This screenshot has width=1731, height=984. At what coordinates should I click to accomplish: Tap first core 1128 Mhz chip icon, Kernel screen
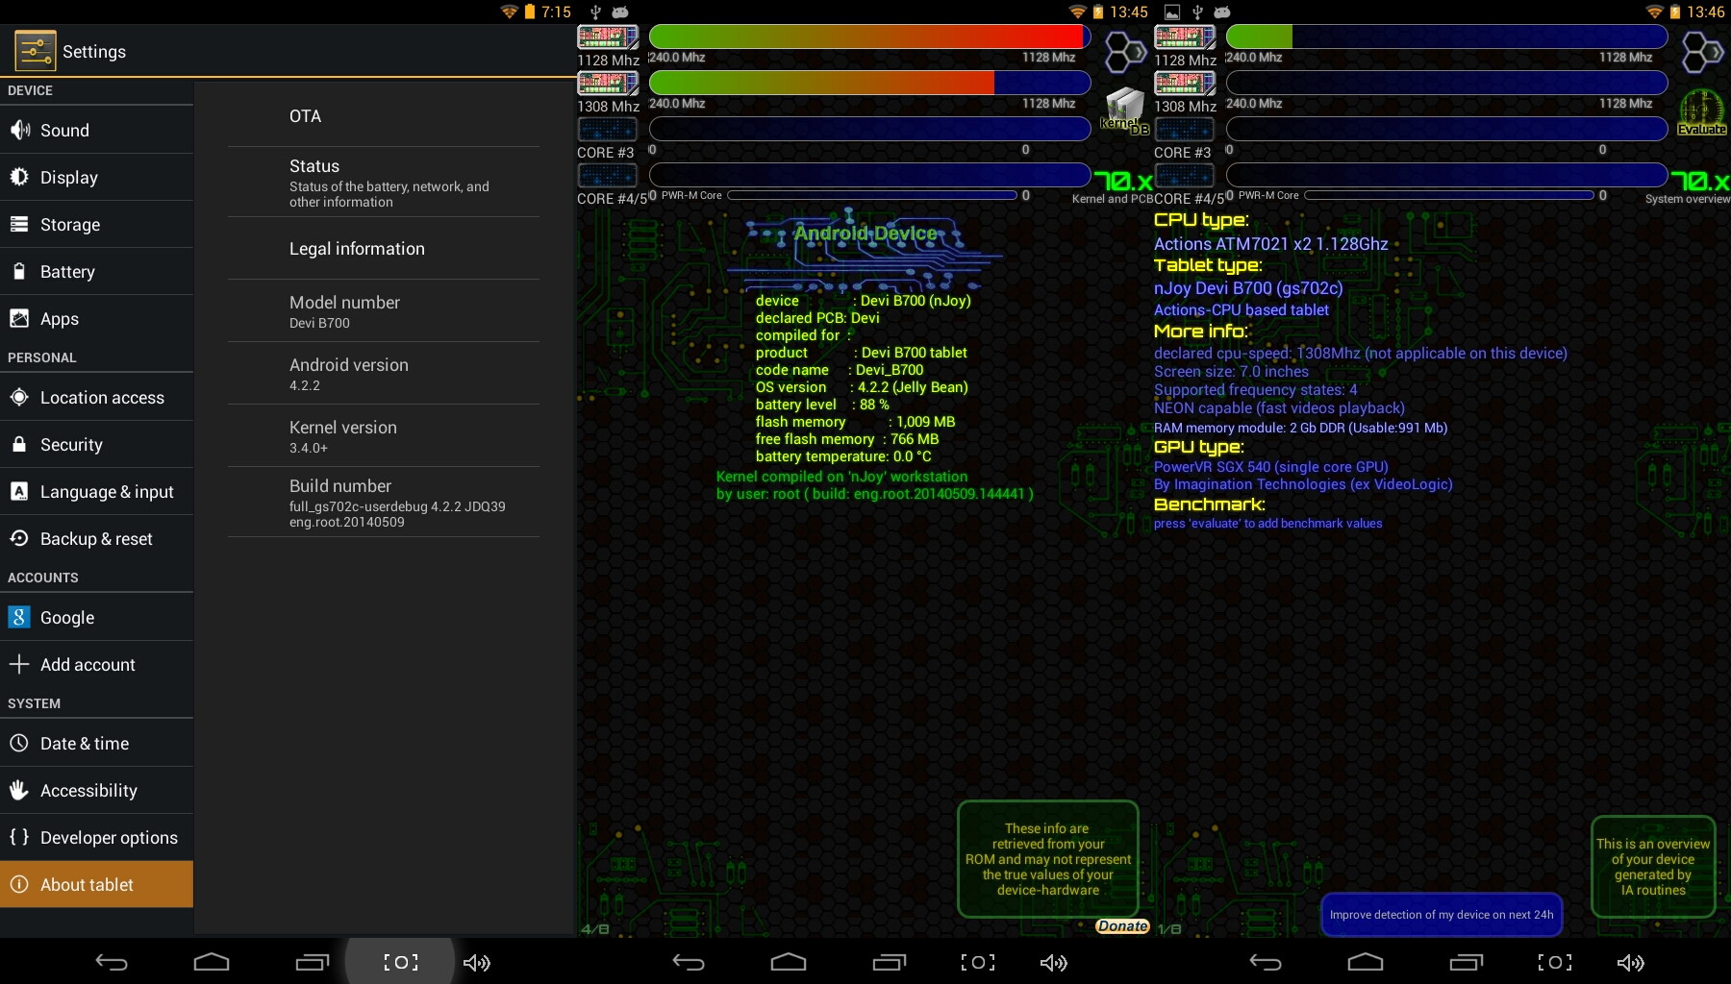[x=608, y=37]
